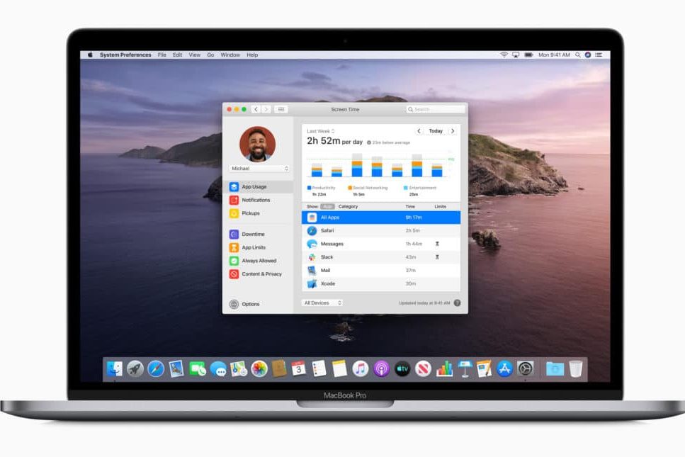The width and height of the screenshot is (685, 457).
Task: Open the Window menu in the menu bar
Action: (x=230, y=55)
